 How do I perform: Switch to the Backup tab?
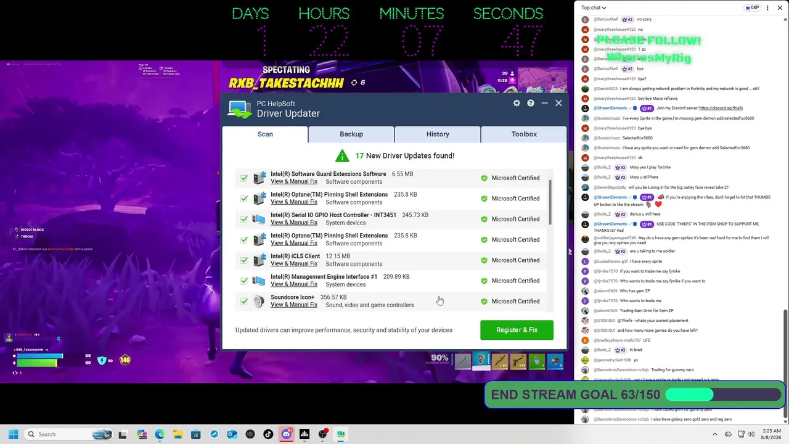(351, 134)
